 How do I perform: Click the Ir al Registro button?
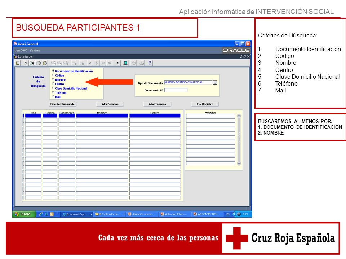tap(205, 104)
